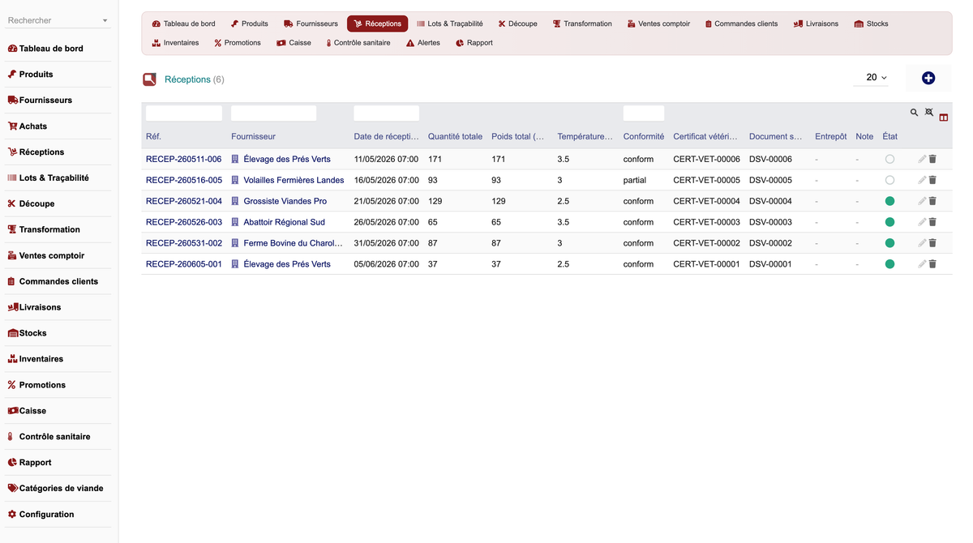Open reception link RECEP-260516-005
The height and width of the screenshot is (543, 973).
click(x=183, y=180)
